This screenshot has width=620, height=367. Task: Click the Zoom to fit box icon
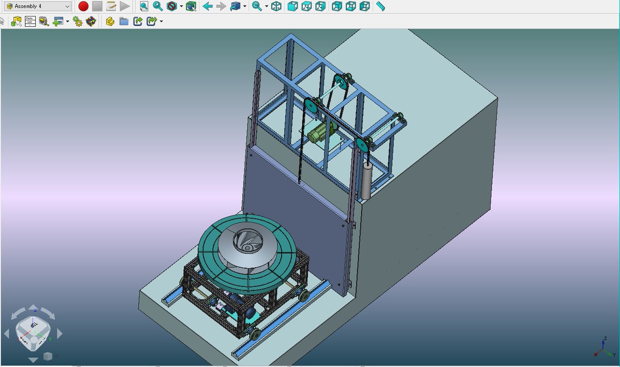click(x=191, y=6)
